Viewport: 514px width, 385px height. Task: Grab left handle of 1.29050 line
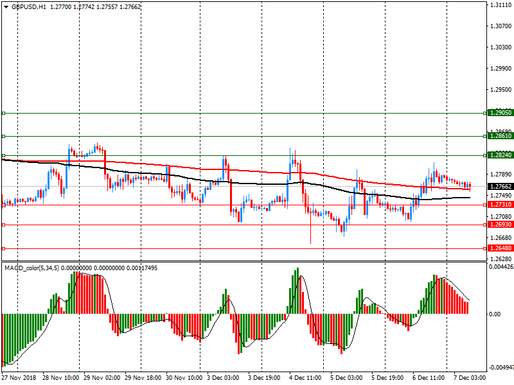click(4, 114)
